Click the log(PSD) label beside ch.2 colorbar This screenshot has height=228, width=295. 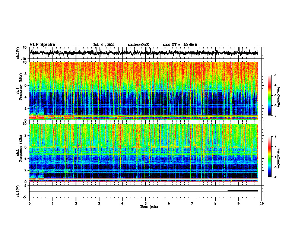[279, 158]
